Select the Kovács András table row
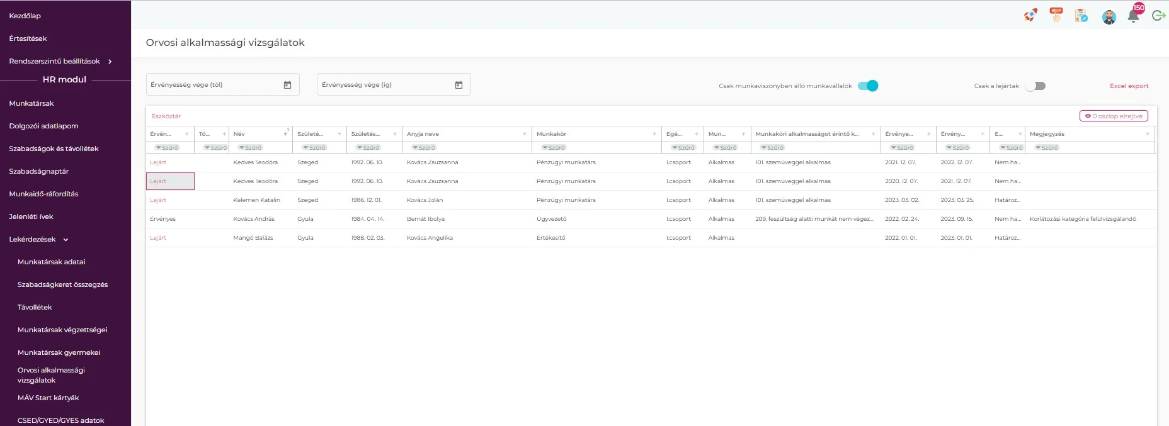The image size is (1169, 426). (x=254, y=219)
